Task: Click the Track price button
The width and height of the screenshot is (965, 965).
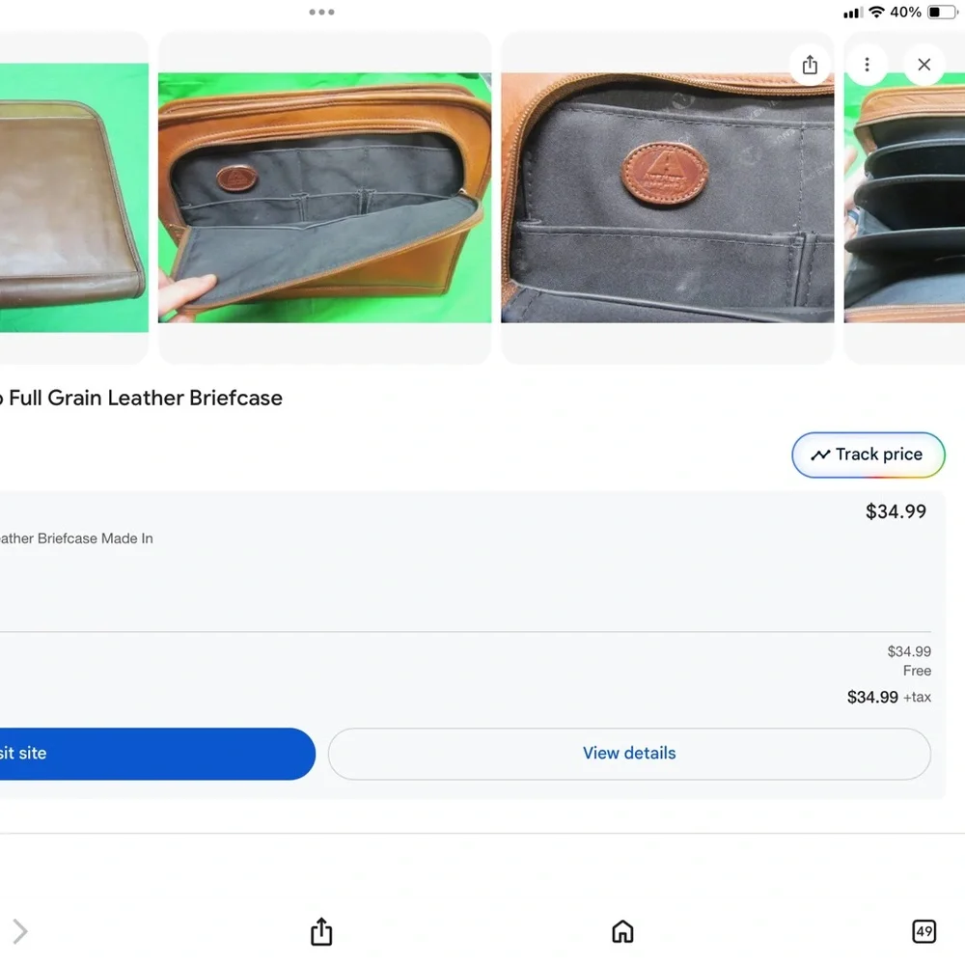Action: point(868,455)
